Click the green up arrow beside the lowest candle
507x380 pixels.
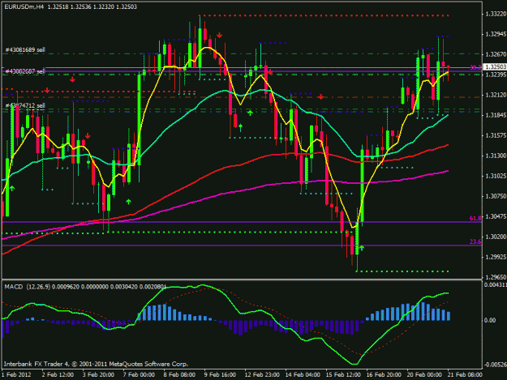pos(362,248)
